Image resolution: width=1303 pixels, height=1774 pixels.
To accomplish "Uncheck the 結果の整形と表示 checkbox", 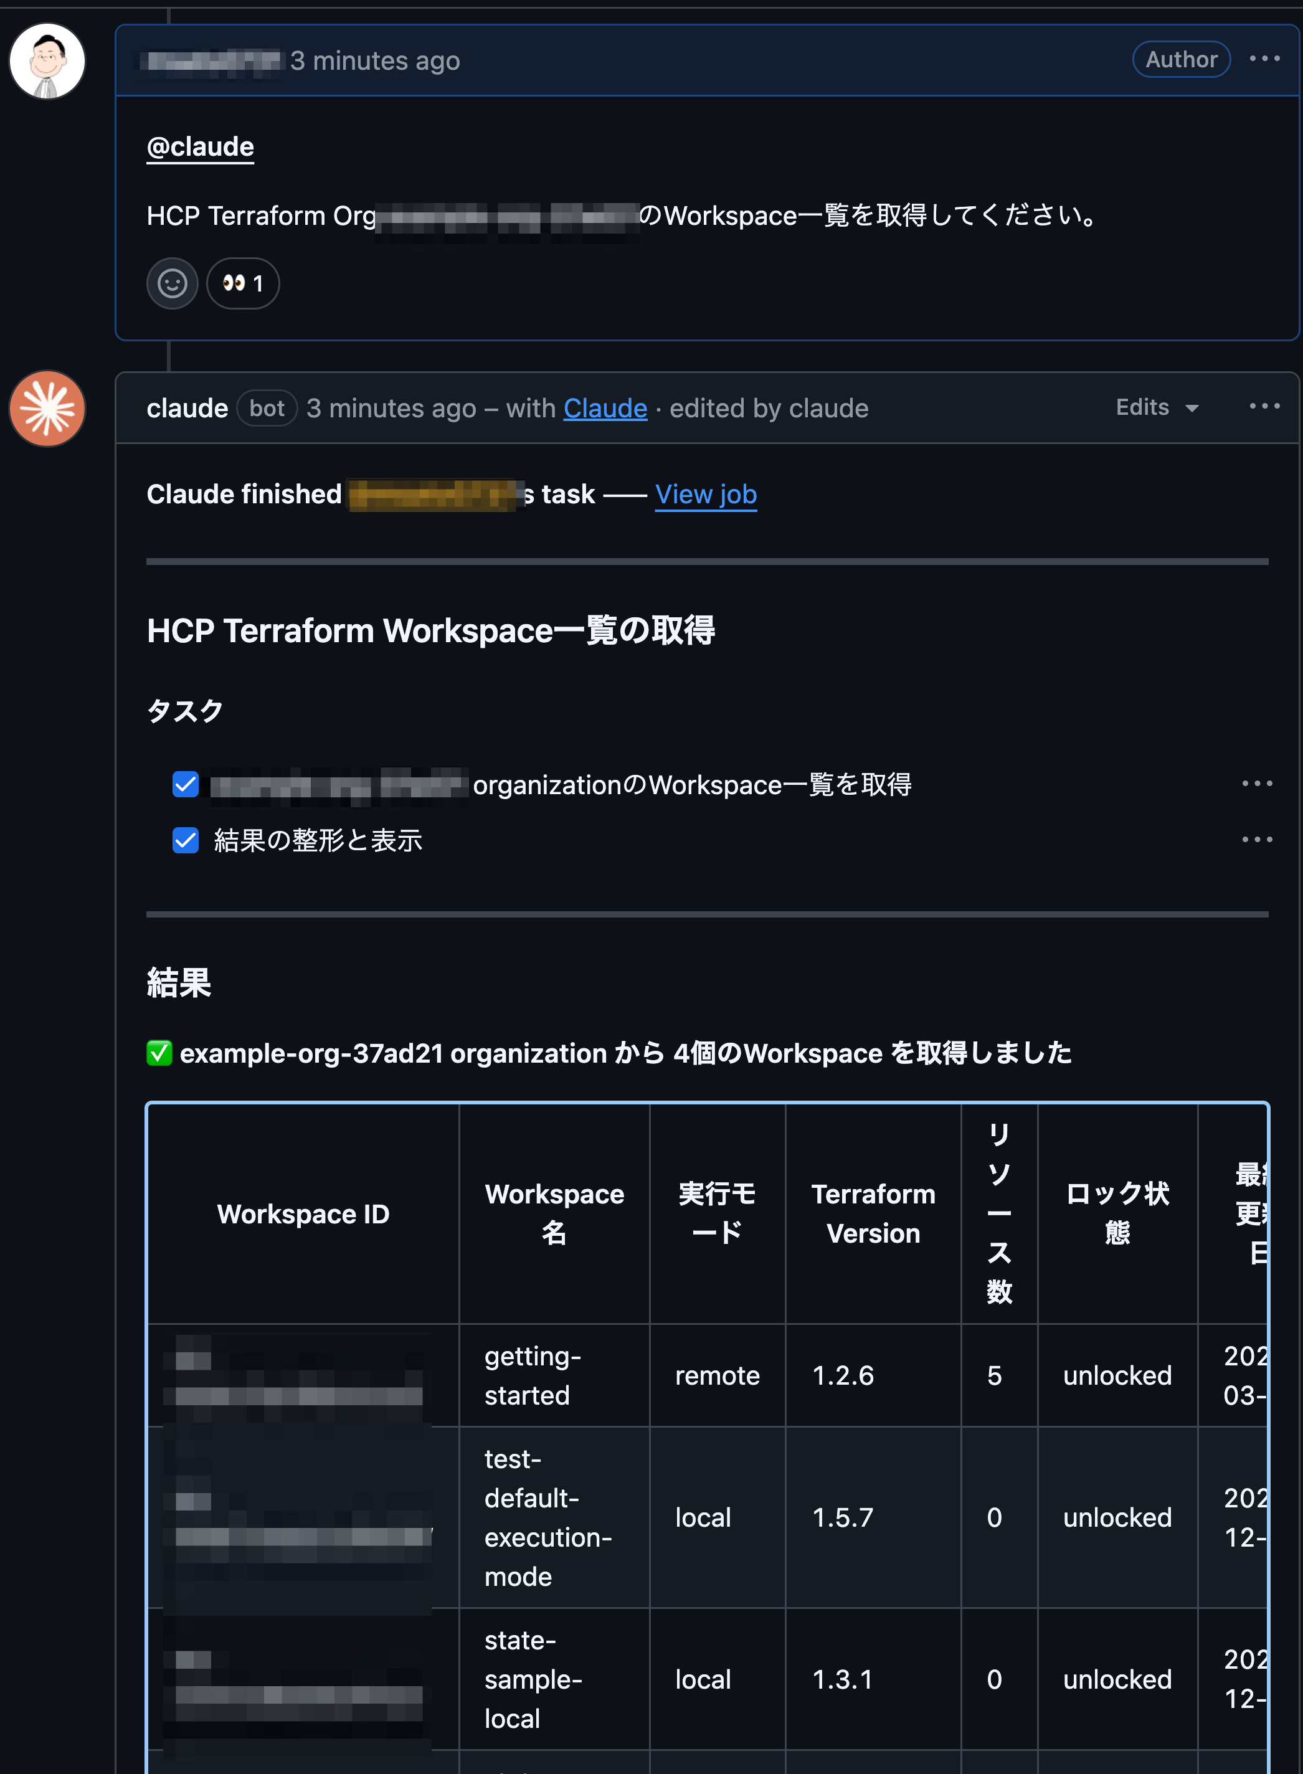I will [x=186, y=841].
